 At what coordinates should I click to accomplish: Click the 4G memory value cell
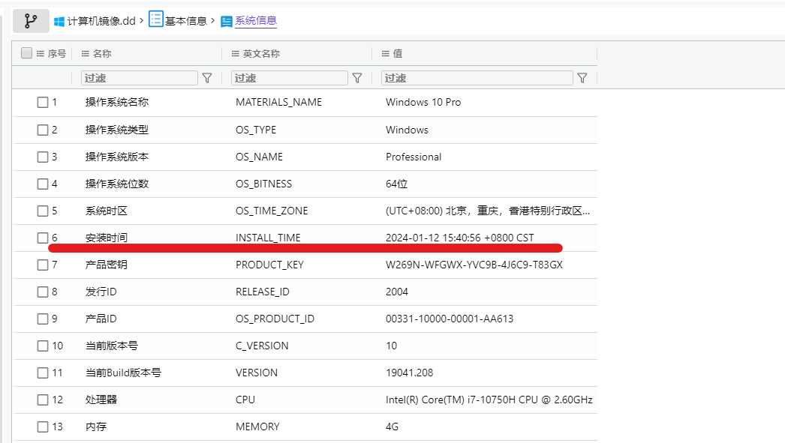pyautogui.click(x=392, y=427)
